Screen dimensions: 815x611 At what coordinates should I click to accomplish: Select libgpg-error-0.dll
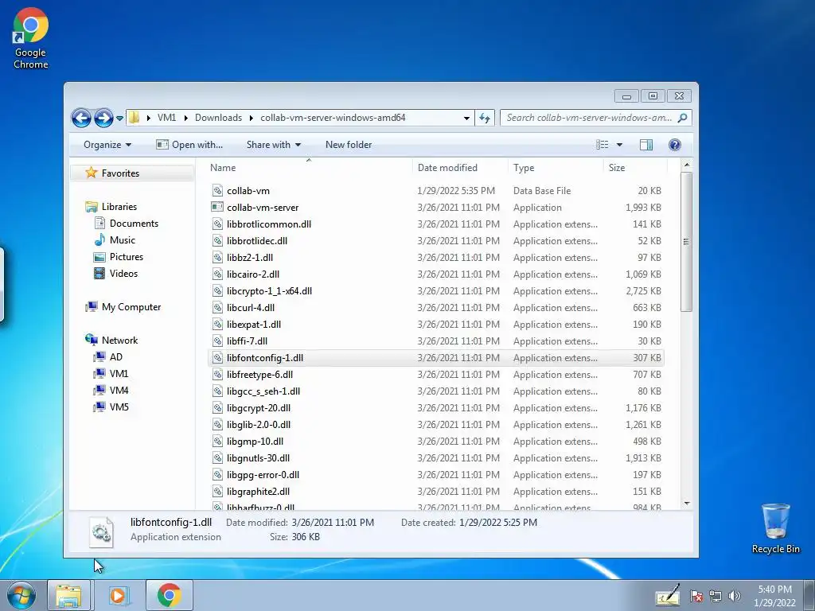click(435, 475)
